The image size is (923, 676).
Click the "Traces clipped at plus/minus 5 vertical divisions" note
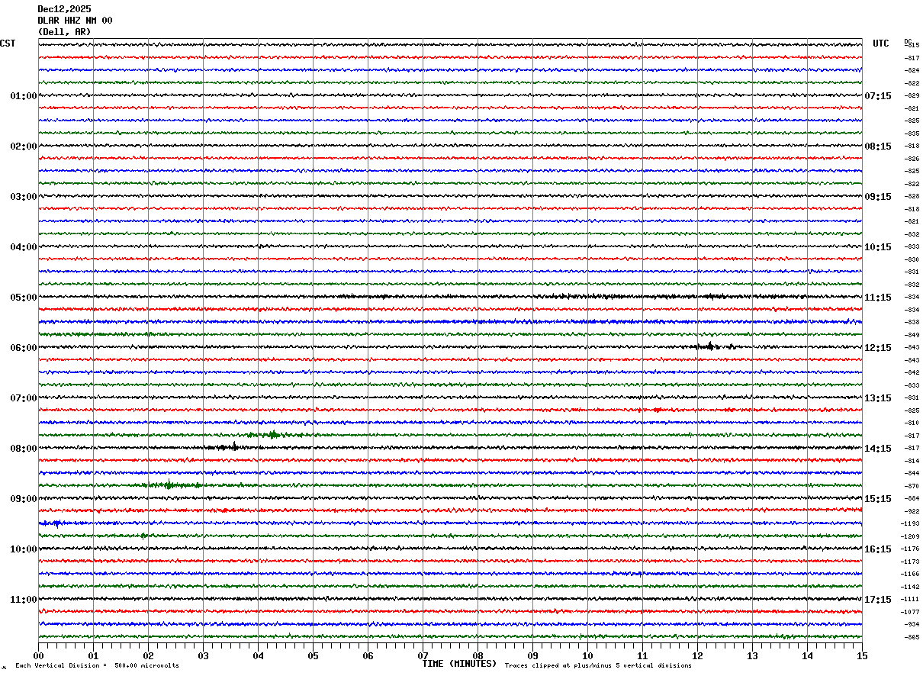598,666
